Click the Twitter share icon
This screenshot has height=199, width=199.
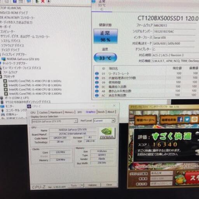(187, 119)
